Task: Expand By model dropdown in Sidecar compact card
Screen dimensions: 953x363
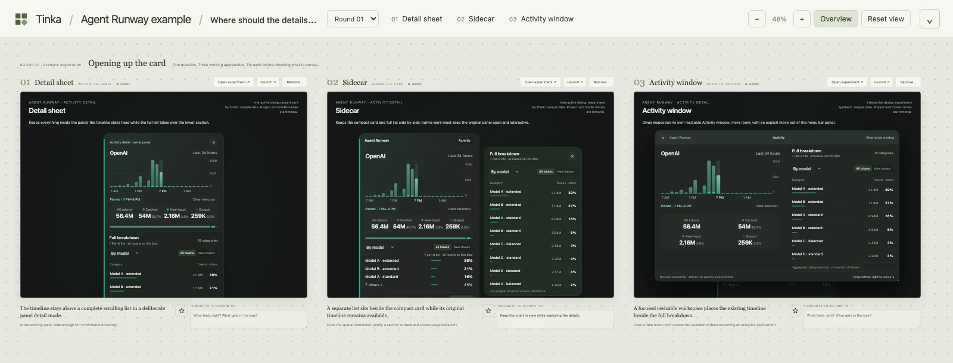Action: pos(380,247)
